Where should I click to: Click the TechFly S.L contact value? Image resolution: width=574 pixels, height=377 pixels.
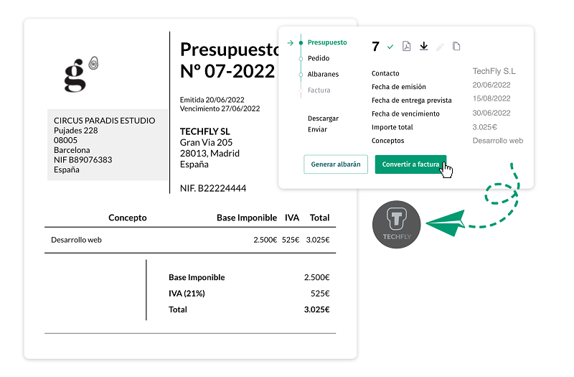coord(494,71)
